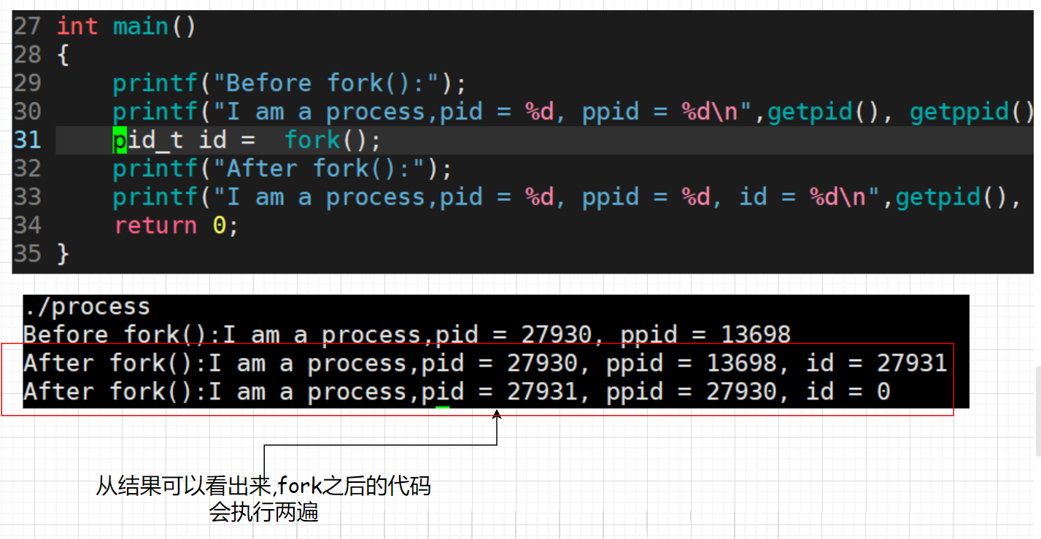Click line number 35 in the gutter
1041x539 pixels.
click(x=27, y=254)
